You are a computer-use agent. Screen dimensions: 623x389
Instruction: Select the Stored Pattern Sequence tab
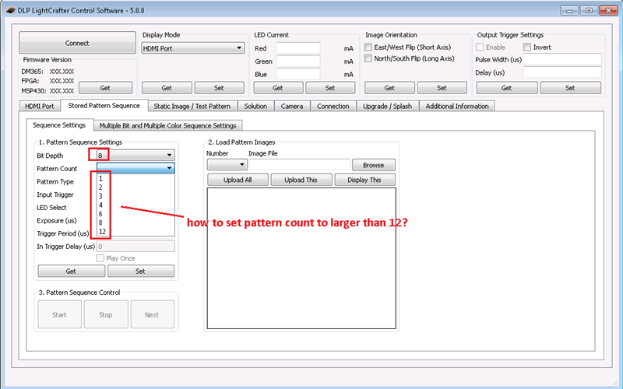coord(104,106)
